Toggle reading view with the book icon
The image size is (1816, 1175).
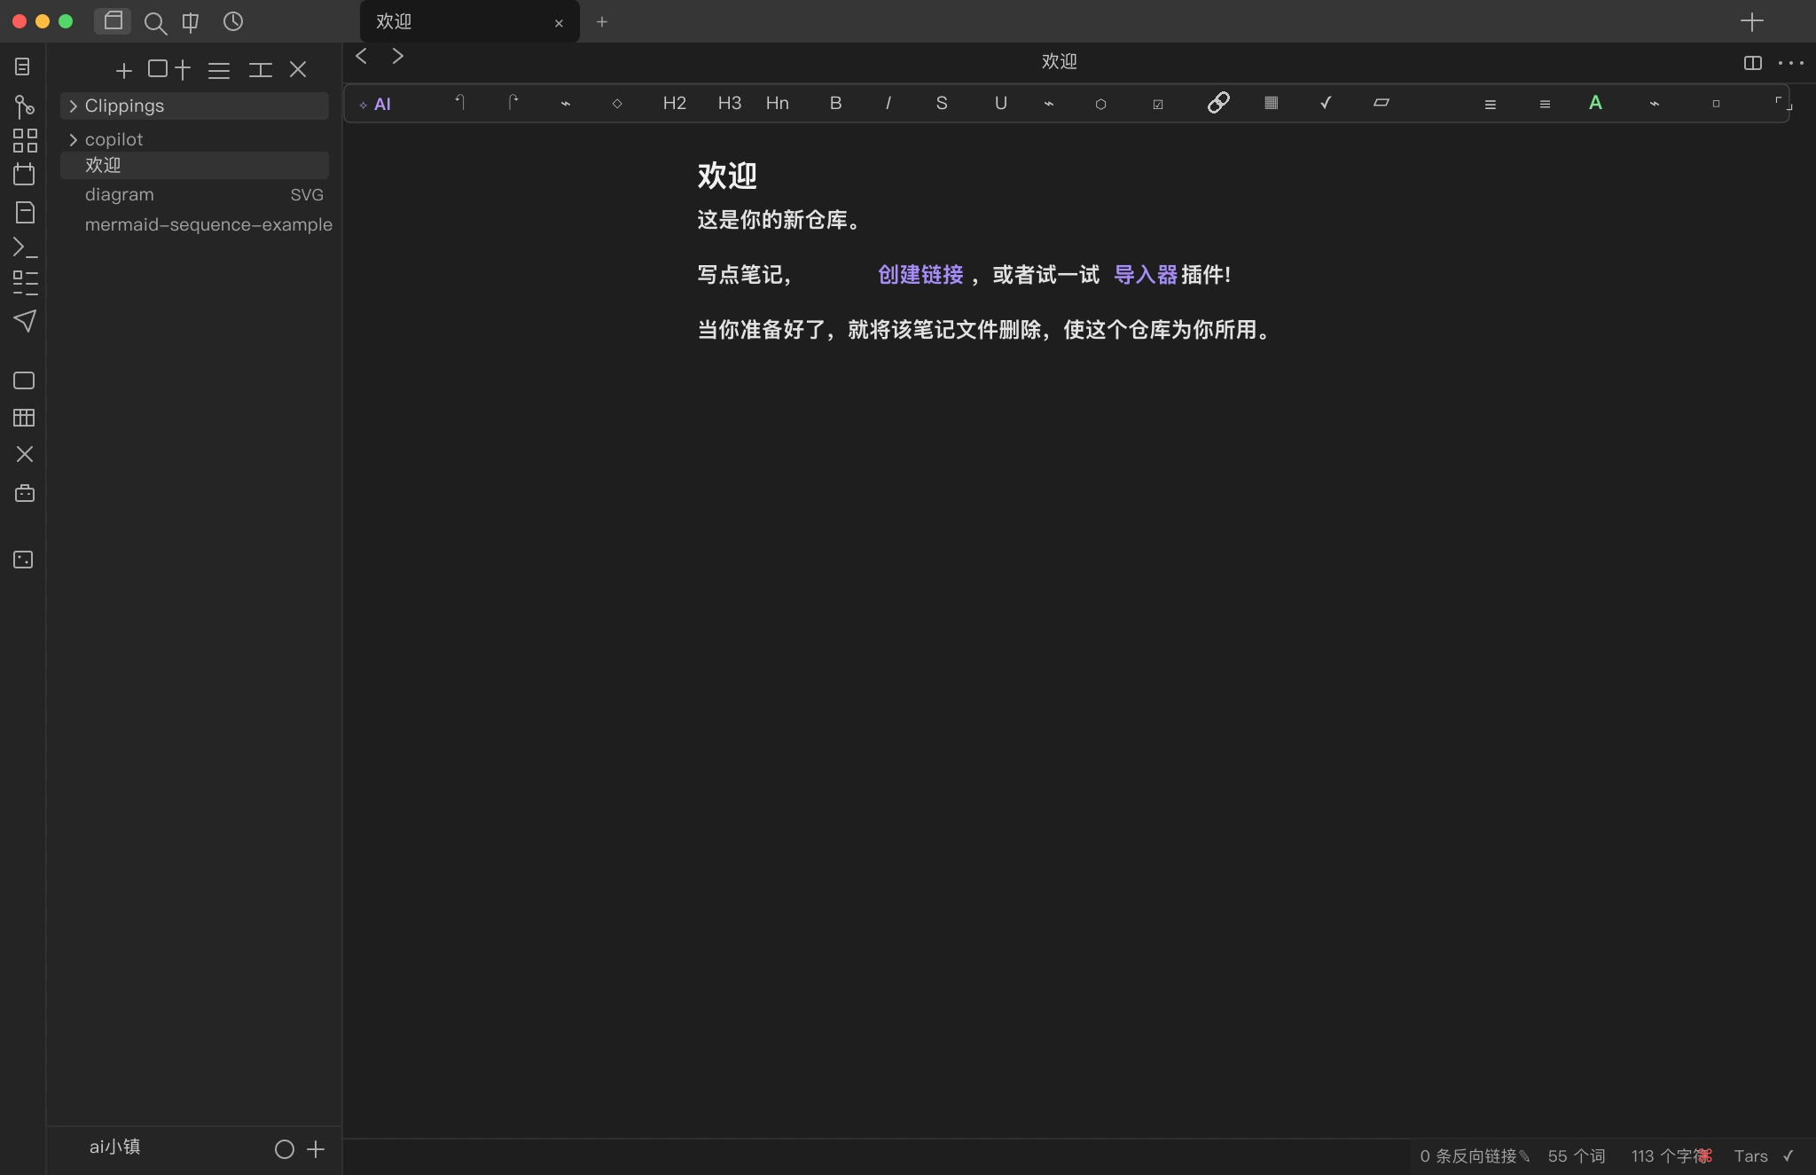[x=1752, y=62]
